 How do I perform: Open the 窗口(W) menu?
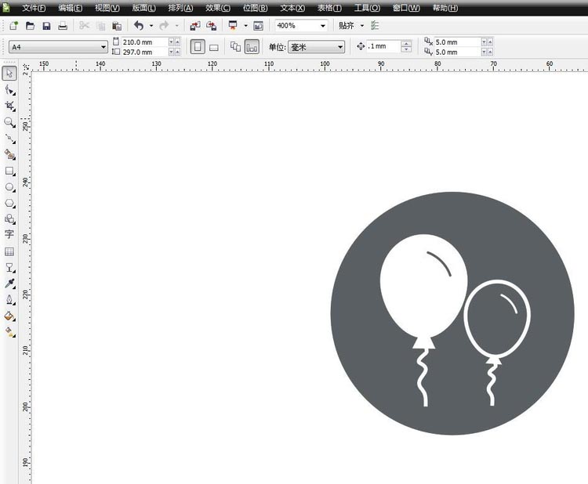406,8
